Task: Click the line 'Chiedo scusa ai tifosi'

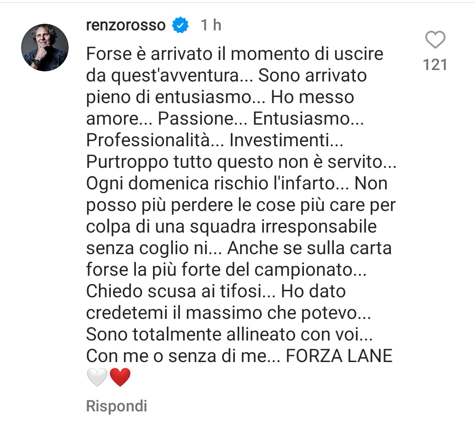Action: [216, 291]
